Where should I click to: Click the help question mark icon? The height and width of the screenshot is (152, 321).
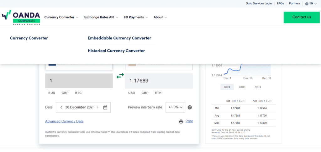coord(190,107)
